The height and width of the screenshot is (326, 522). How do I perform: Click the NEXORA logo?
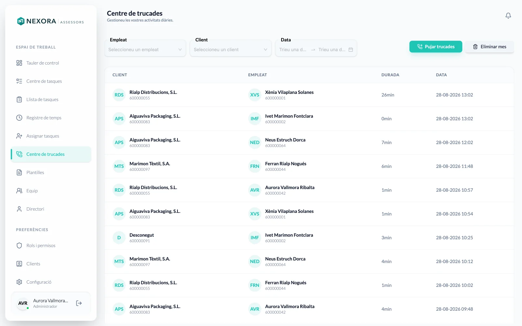click(50, 21)
